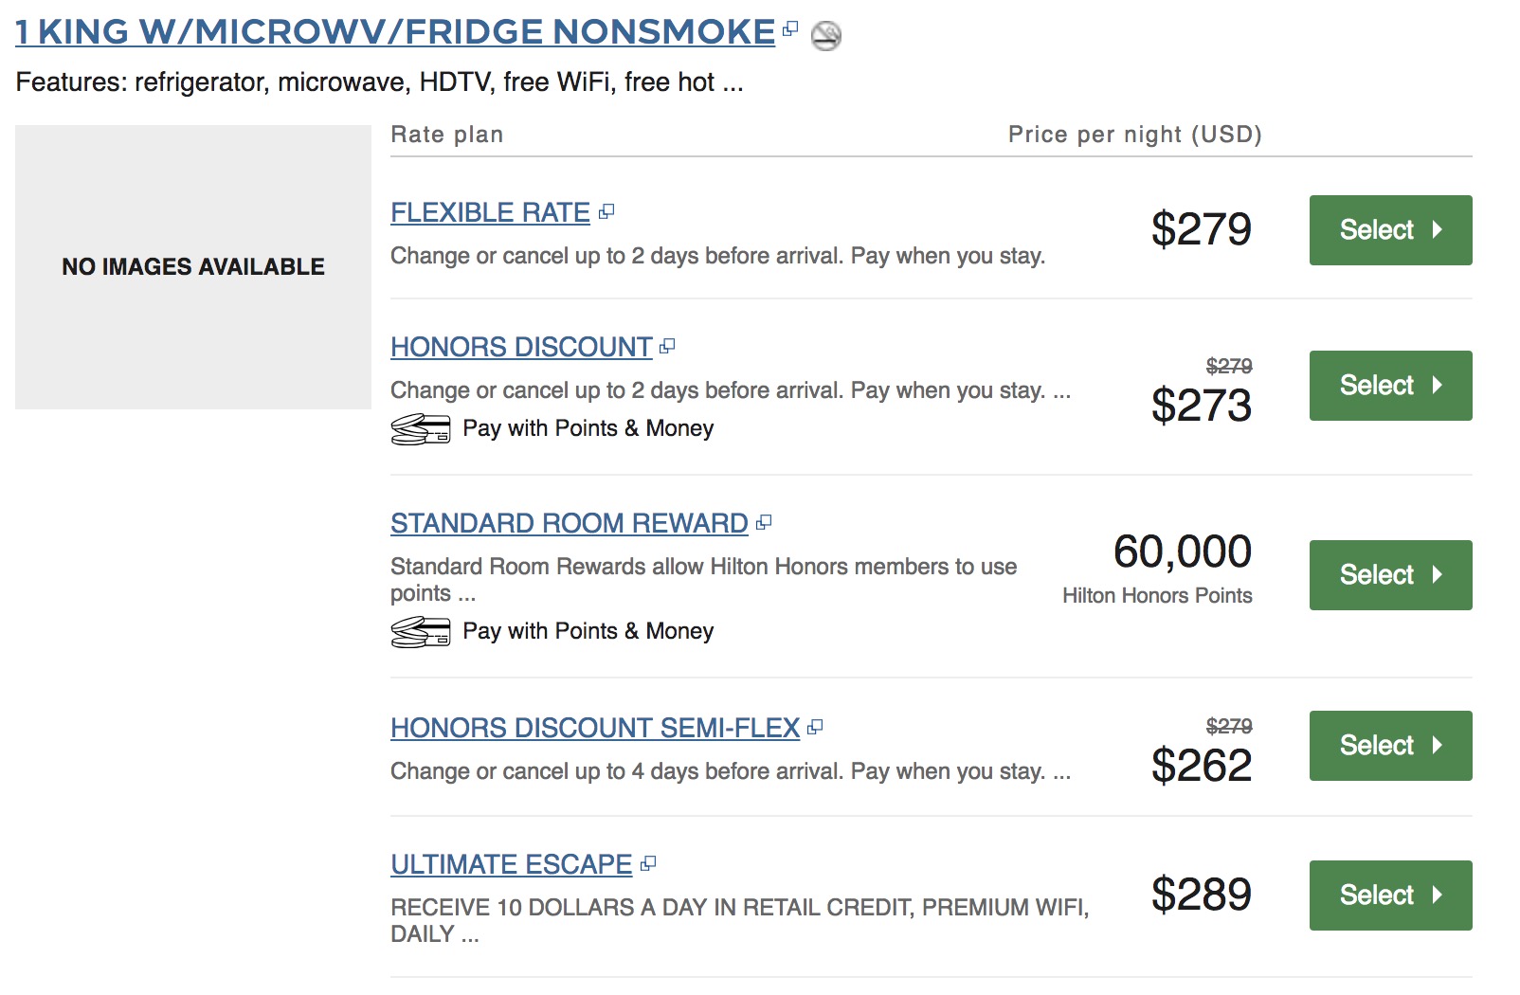1520x995 pixels.
Task: Open the Honors Discount Semi-Flex link
Action: (x=595, y=728)
